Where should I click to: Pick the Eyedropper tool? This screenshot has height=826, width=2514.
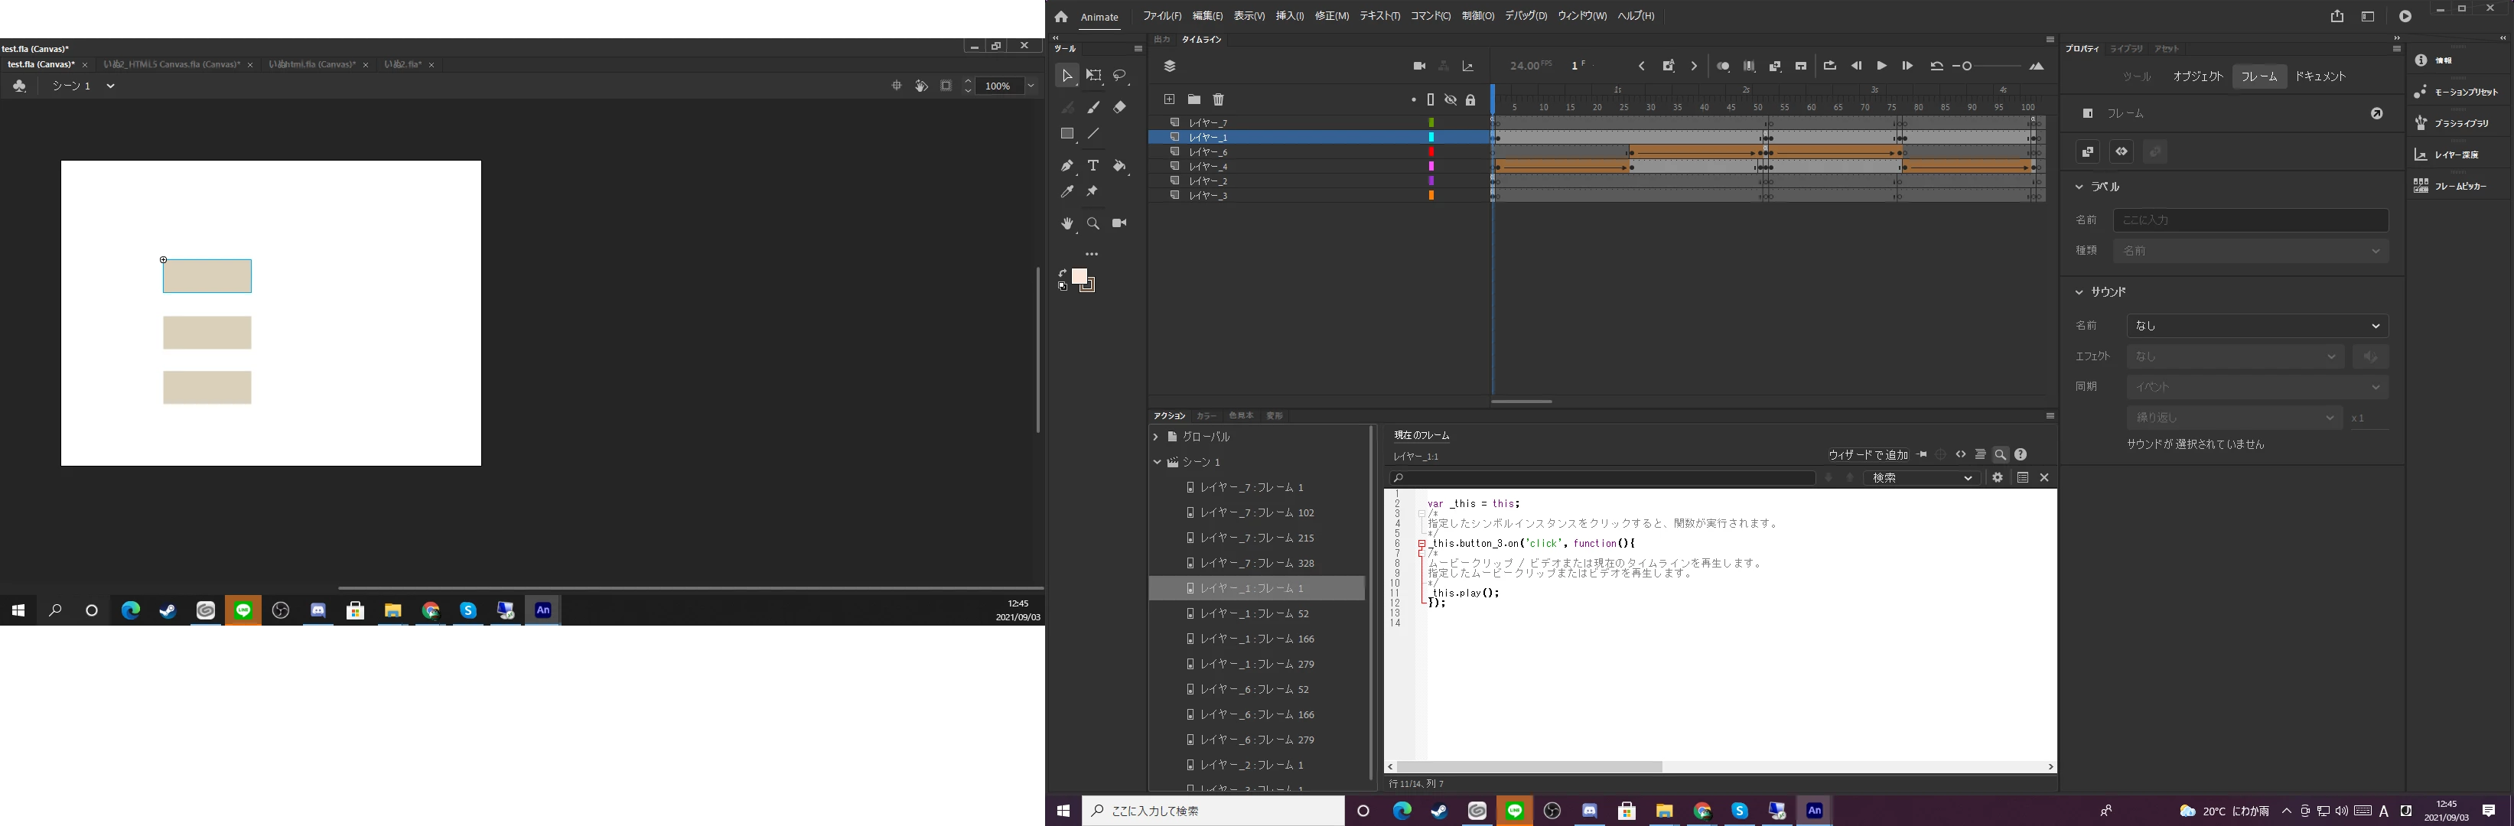click(1066, 192)
